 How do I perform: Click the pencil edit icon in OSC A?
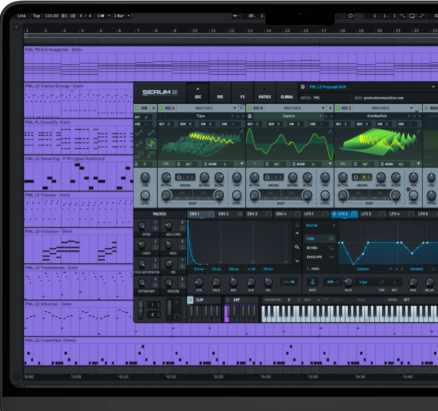pos(242,131)
